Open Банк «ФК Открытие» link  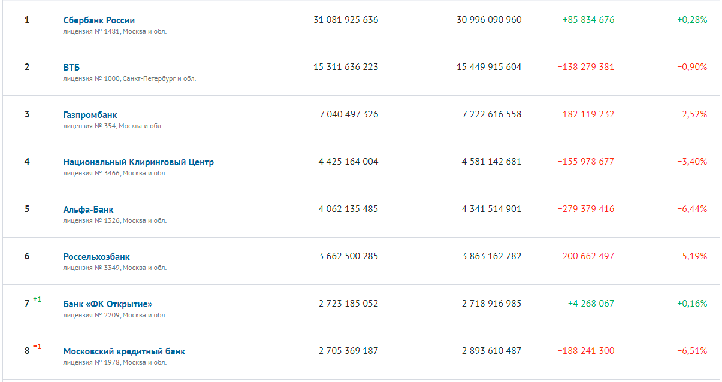point(108,304)
